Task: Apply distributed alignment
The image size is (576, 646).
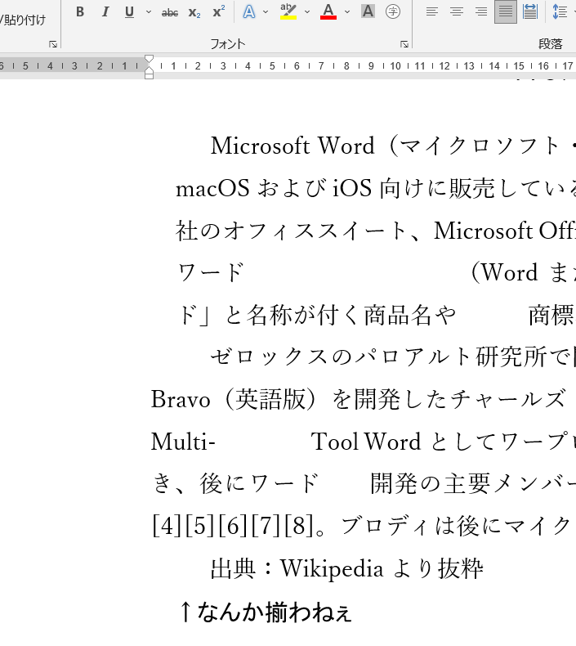Action: pos(530,11)
